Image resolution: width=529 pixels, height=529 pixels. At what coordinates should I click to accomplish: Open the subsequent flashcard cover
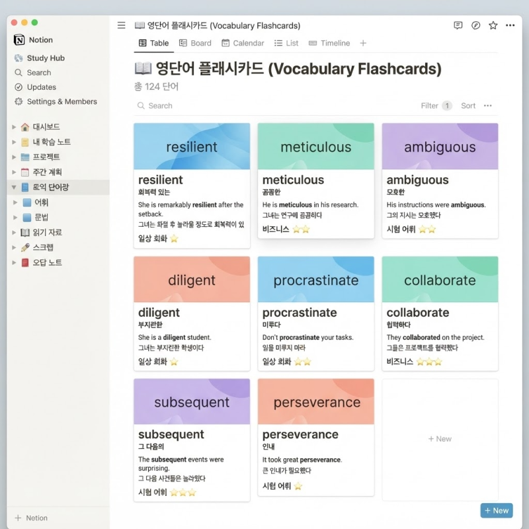point(192,401)
